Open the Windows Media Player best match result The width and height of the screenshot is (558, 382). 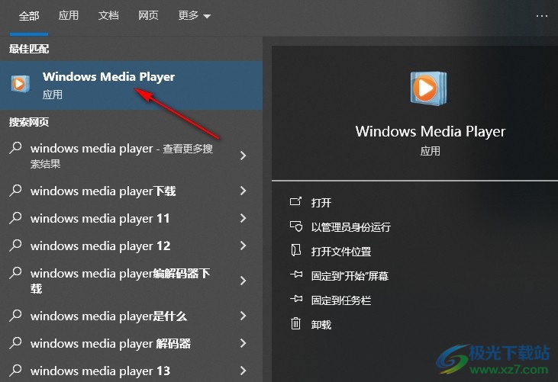tap(131, 85)
